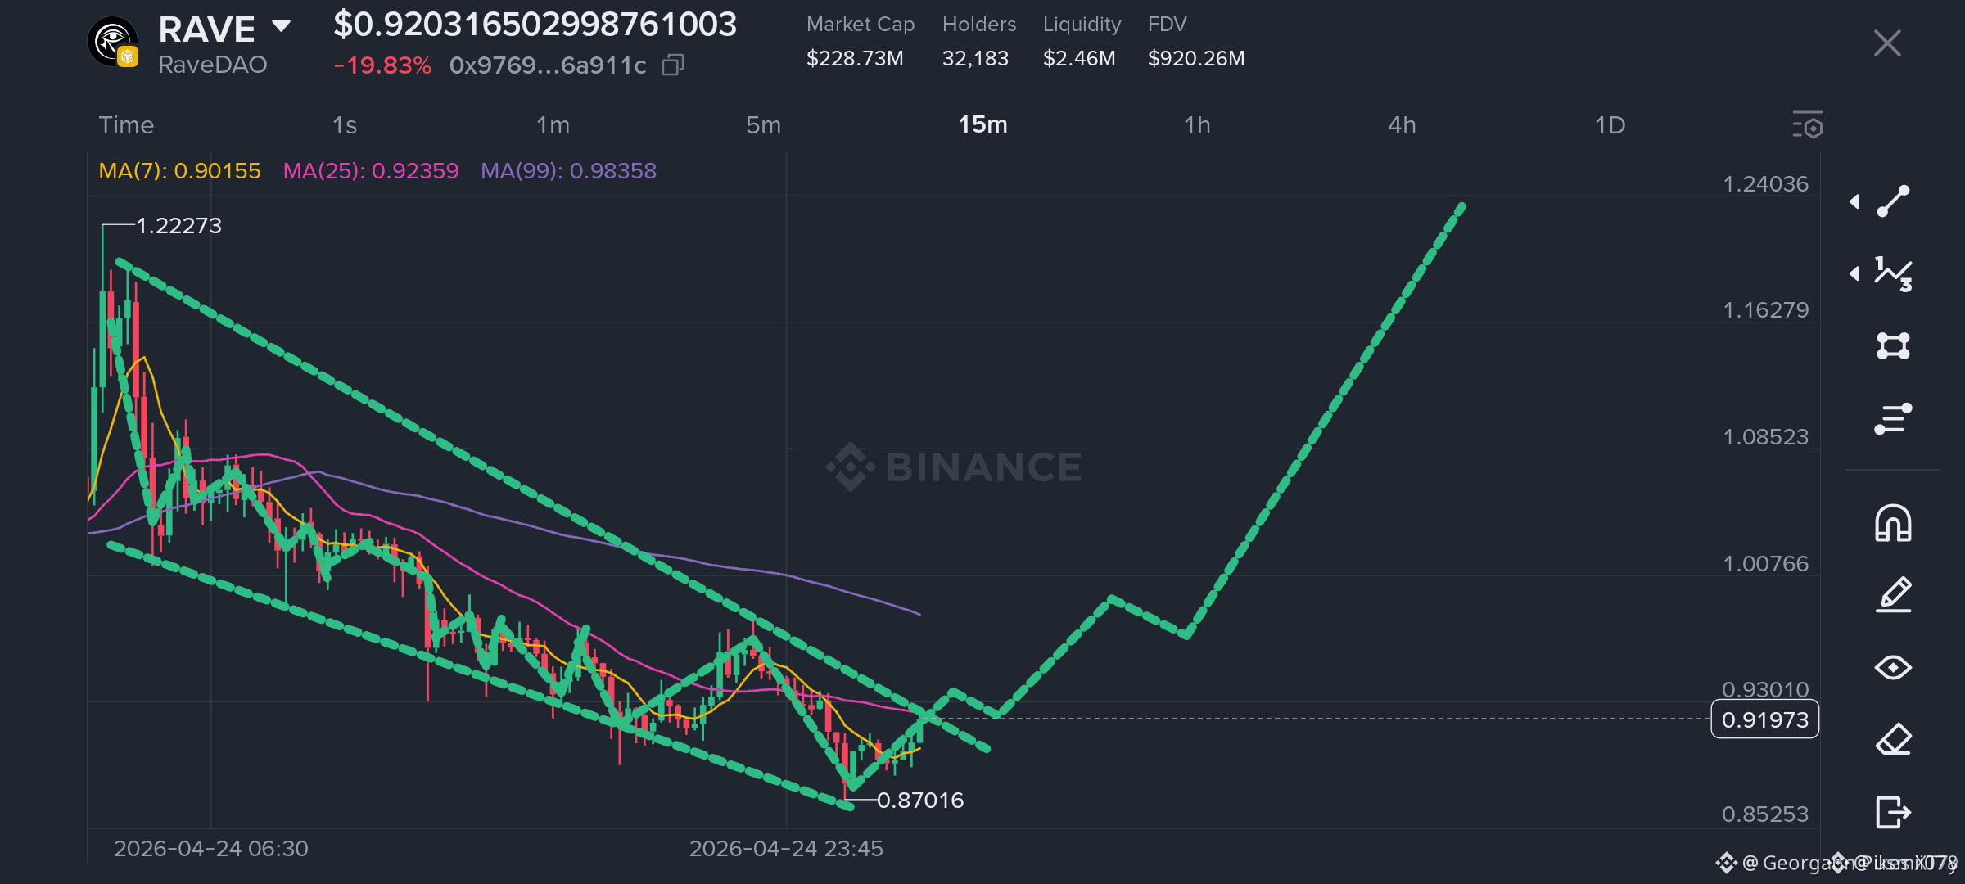1965x884 pixels.
Task: Select the 1s timeframe
Action: click(345, 125)
